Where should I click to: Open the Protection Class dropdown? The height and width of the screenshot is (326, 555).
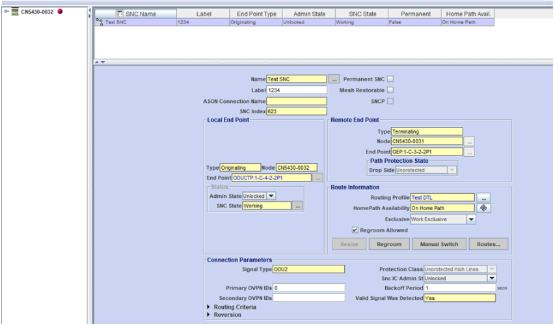click(492, 269)
